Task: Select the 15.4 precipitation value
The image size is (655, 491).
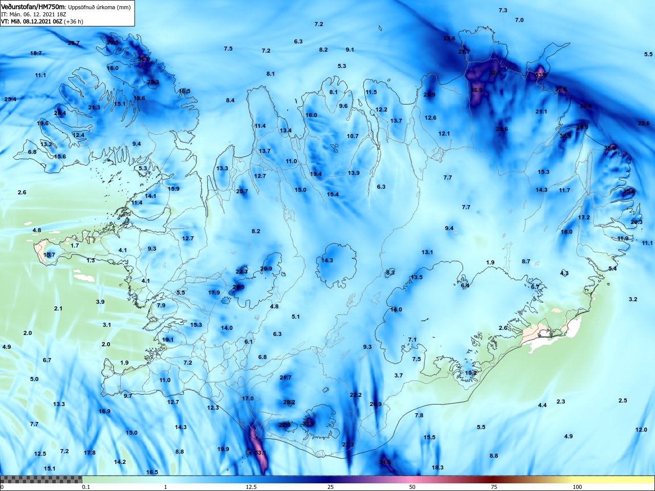Action: [333, 194]
